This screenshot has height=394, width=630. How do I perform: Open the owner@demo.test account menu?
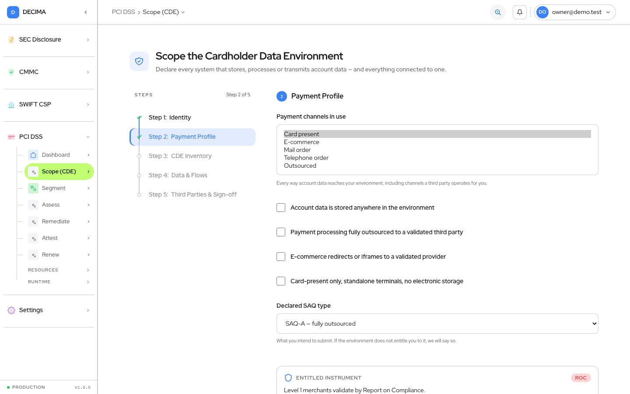[575, 12]
